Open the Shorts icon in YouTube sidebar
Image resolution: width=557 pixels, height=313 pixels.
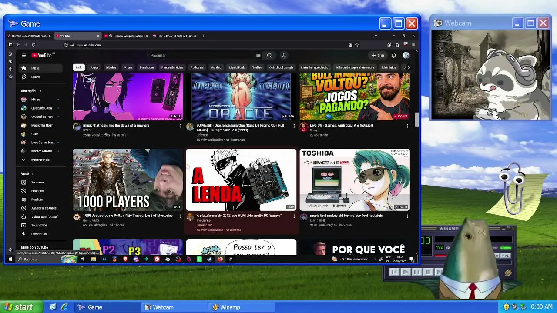click(23, 77)
